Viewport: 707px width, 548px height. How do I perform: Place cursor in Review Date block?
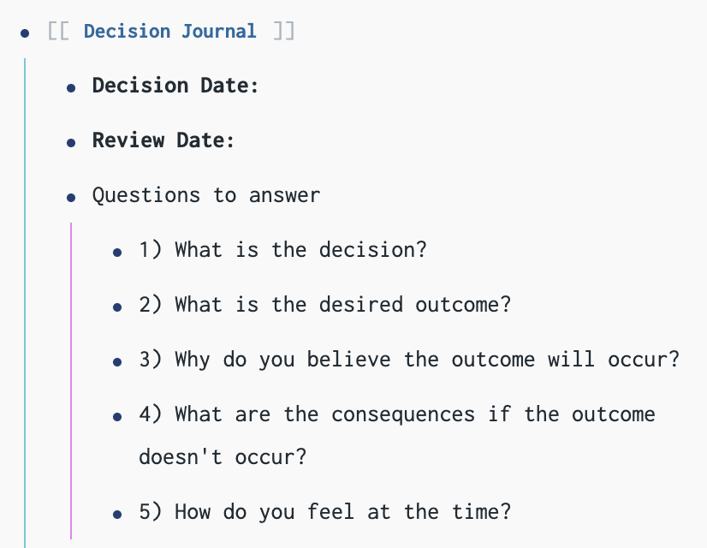click(x=163, y=140)
